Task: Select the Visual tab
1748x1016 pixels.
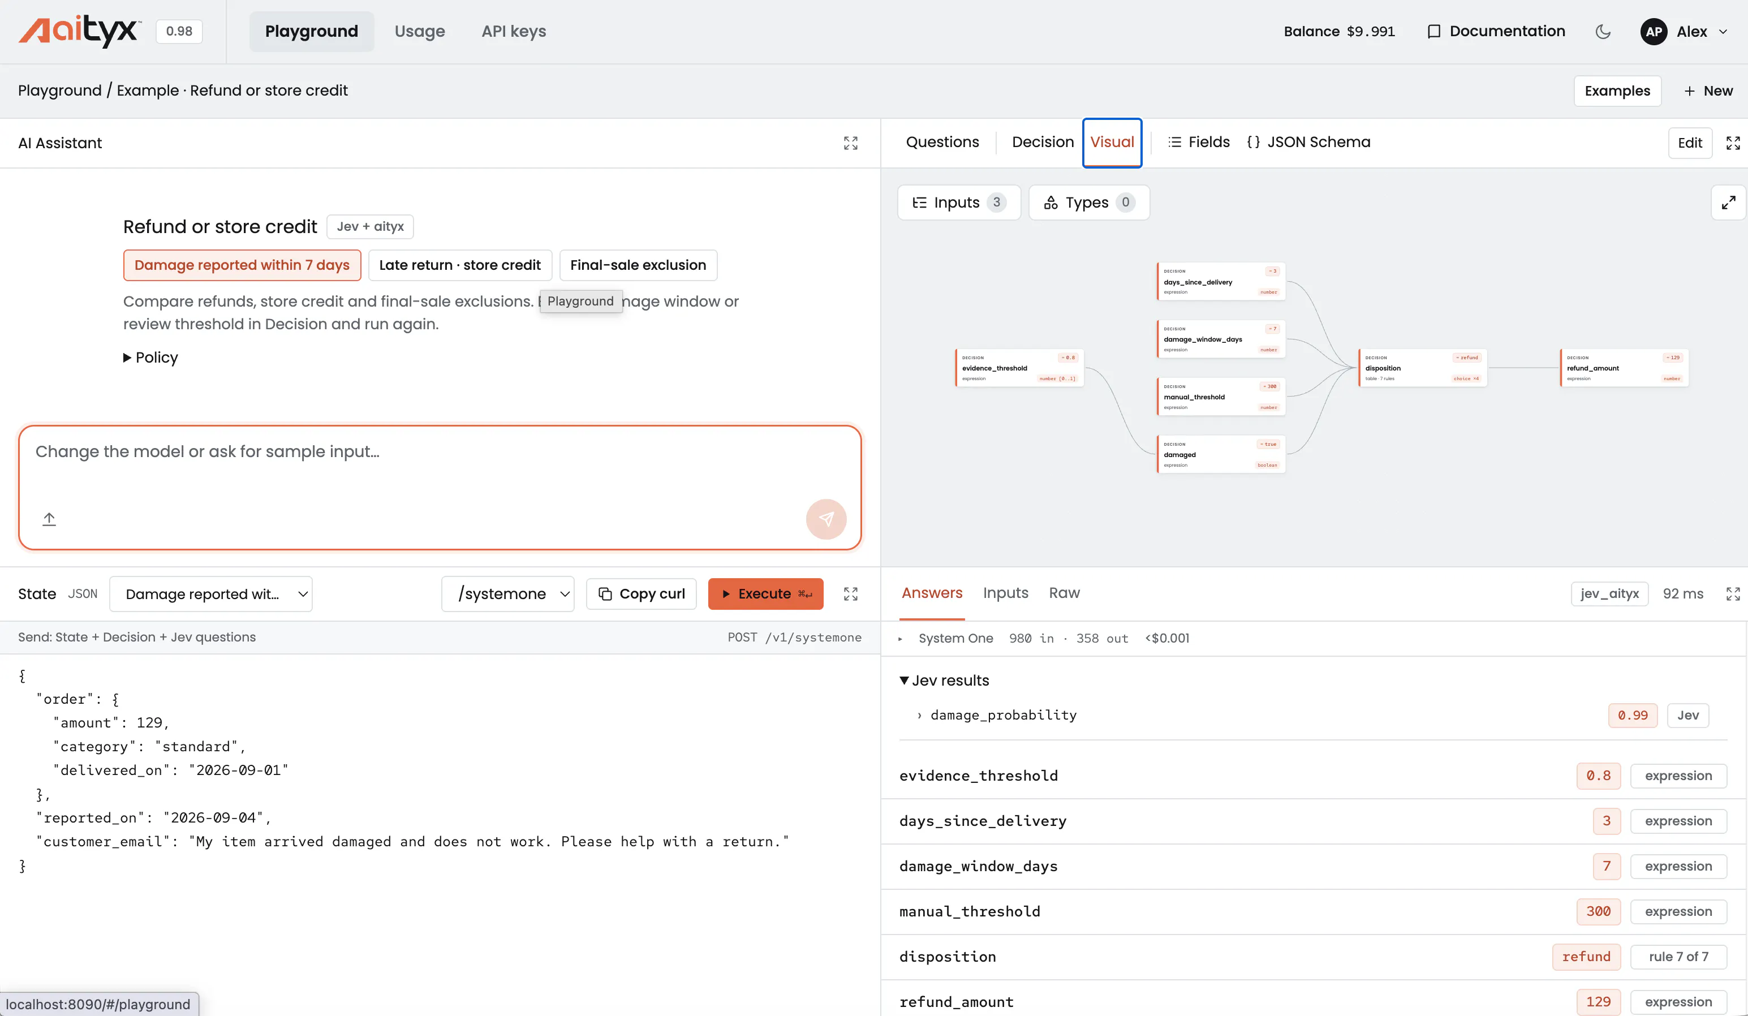Action: click(1112, 142)
